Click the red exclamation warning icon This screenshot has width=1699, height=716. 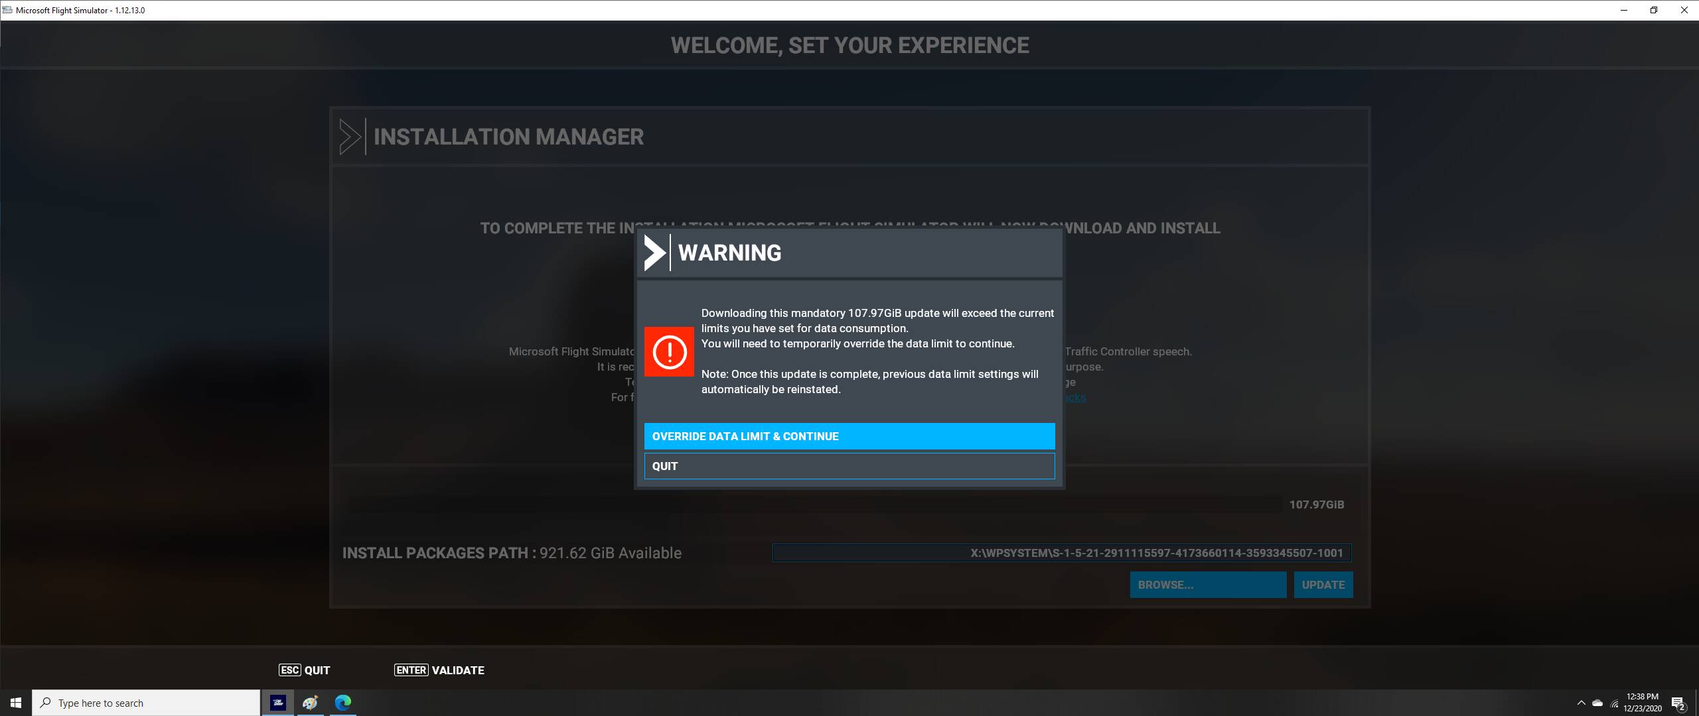(669, 351)
